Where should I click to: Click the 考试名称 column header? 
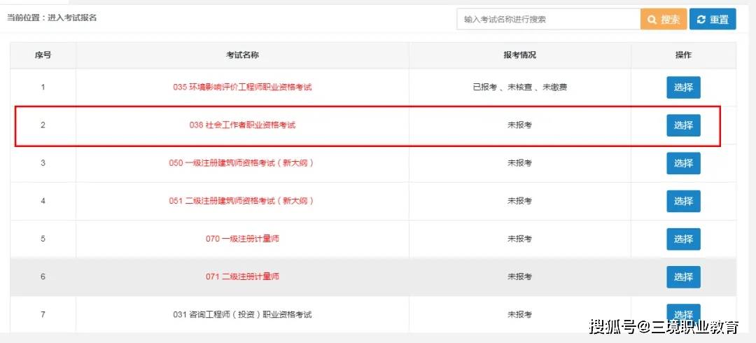(x=242, y=55)
